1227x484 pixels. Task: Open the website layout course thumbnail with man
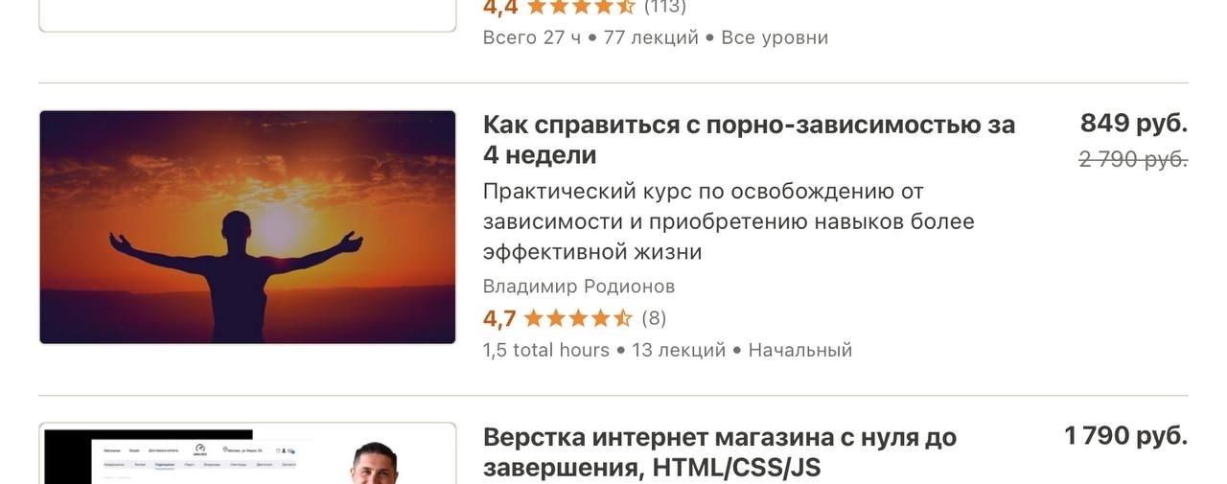247,453
